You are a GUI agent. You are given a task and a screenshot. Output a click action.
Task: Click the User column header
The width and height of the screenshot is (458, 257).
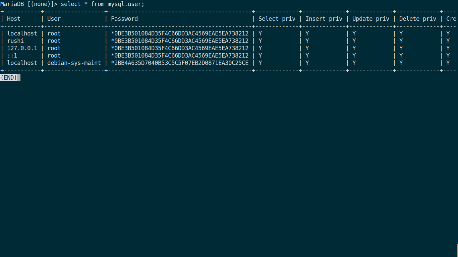(54, 19)
